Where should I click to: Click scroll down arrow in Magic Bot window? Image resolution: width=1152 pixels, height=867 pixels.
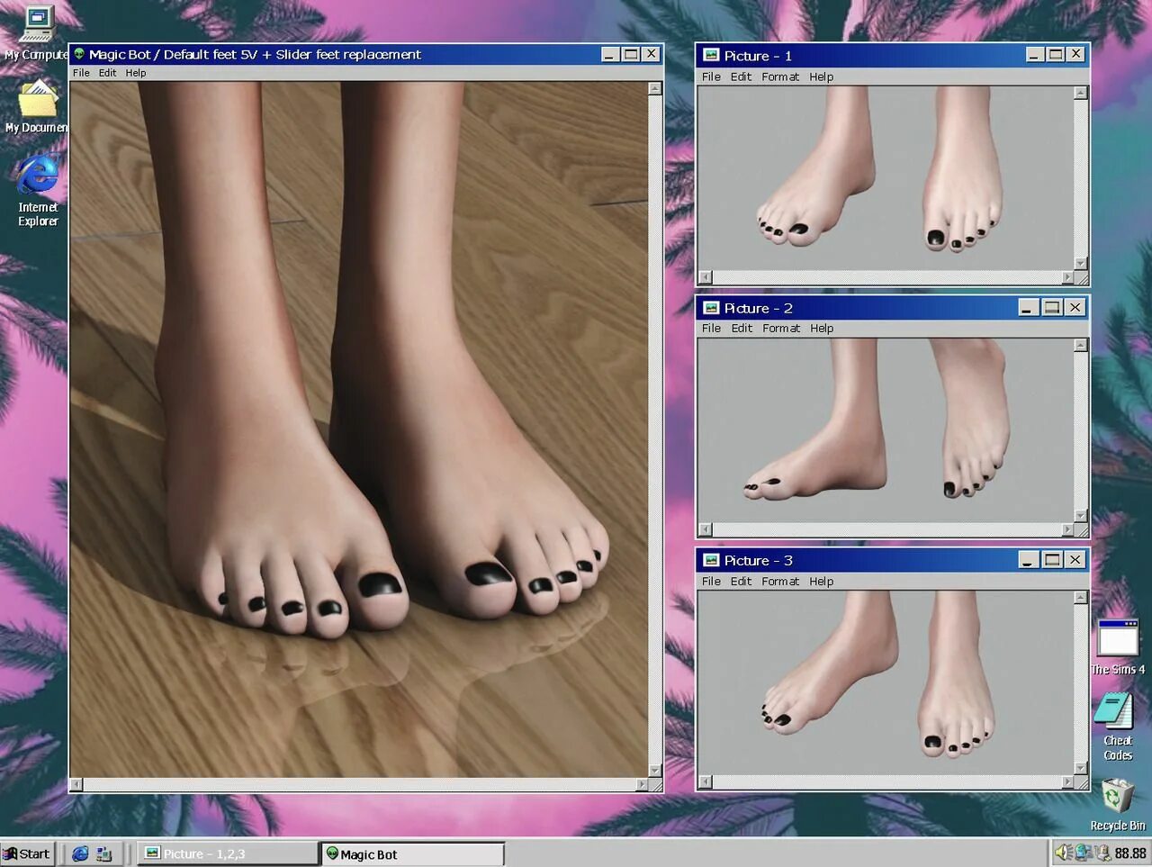point(655,771)
